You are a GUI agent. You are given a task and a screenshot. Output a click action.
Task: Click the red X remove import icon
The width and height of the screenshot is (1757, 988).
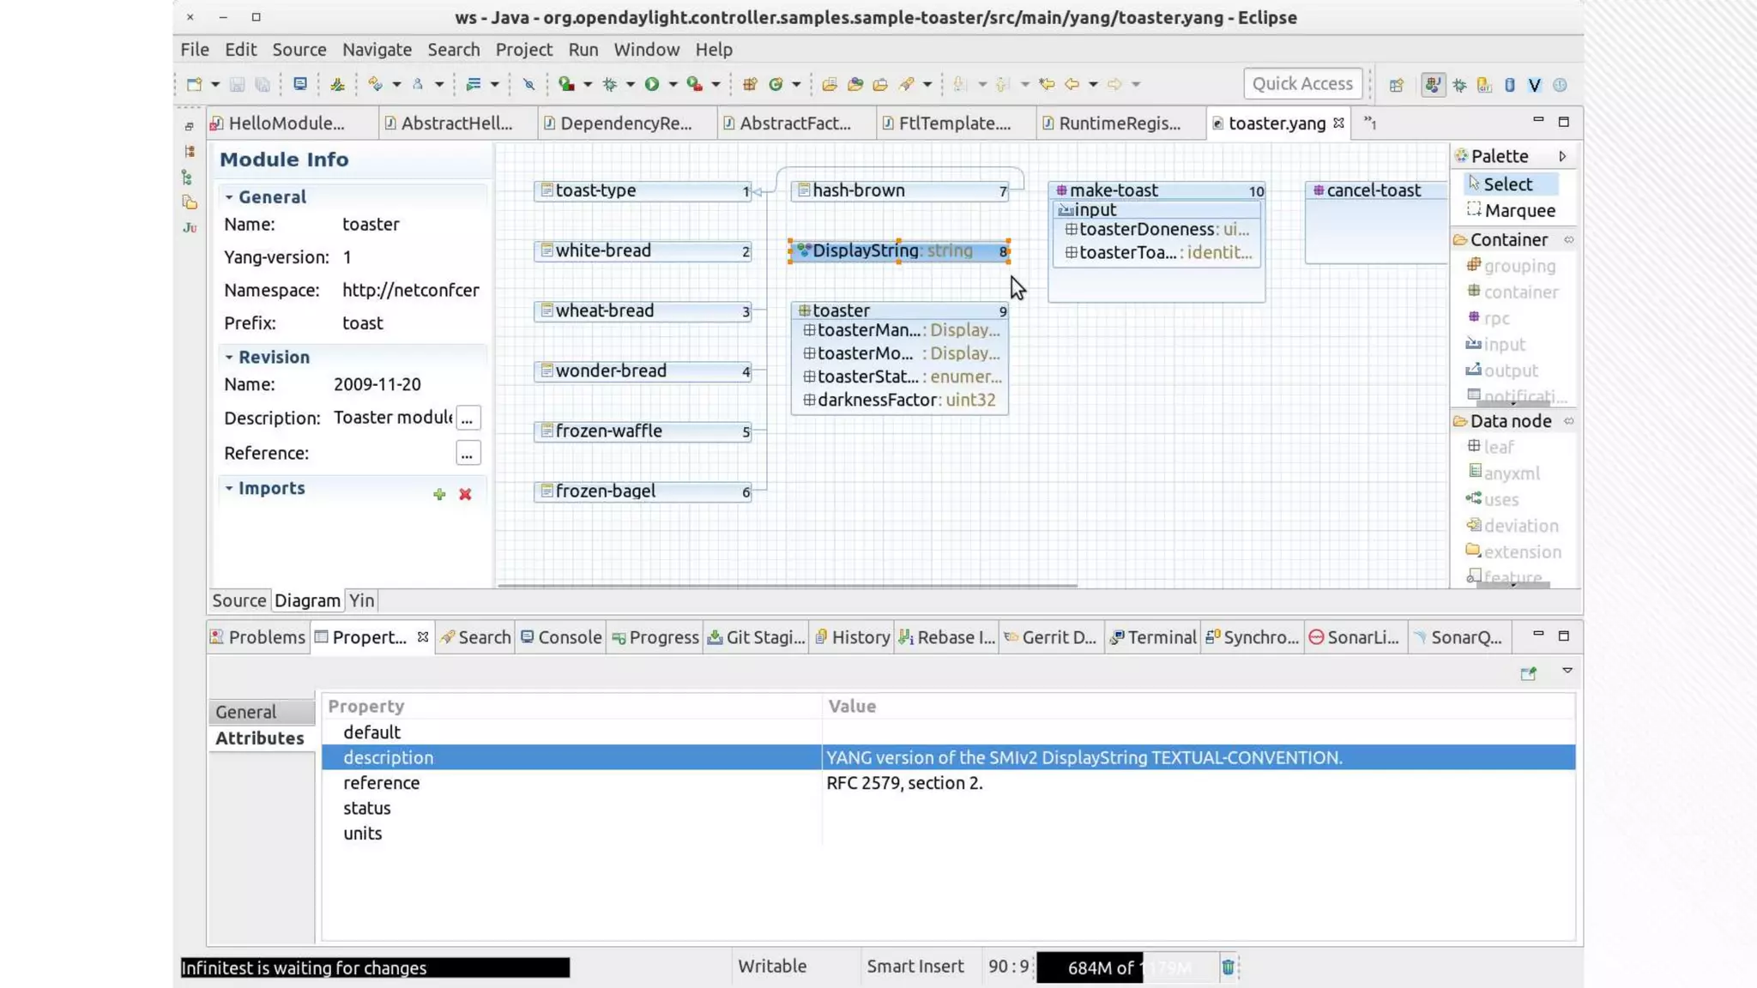(x=465, y=494)
